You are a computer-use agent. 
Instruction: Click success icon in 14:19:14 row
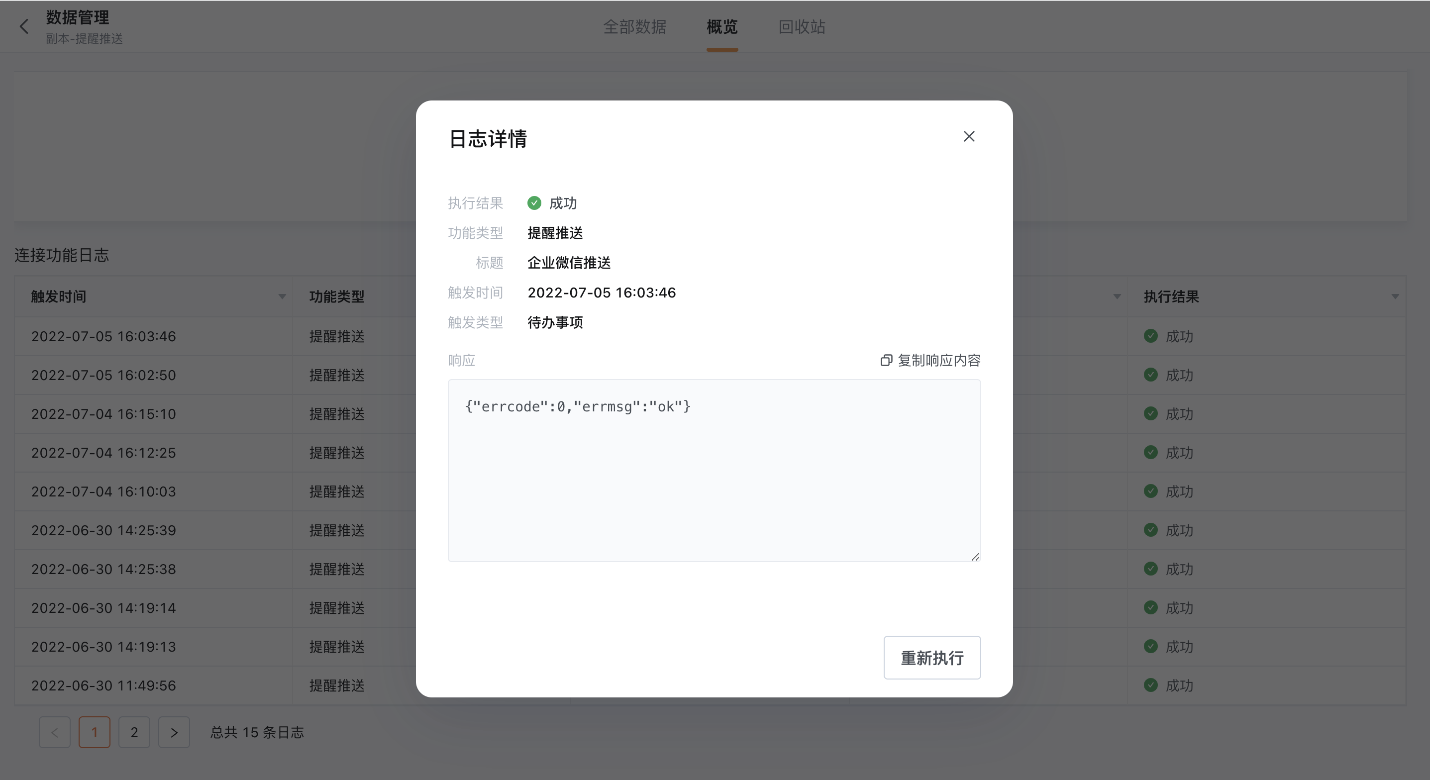coord(1150,608)
